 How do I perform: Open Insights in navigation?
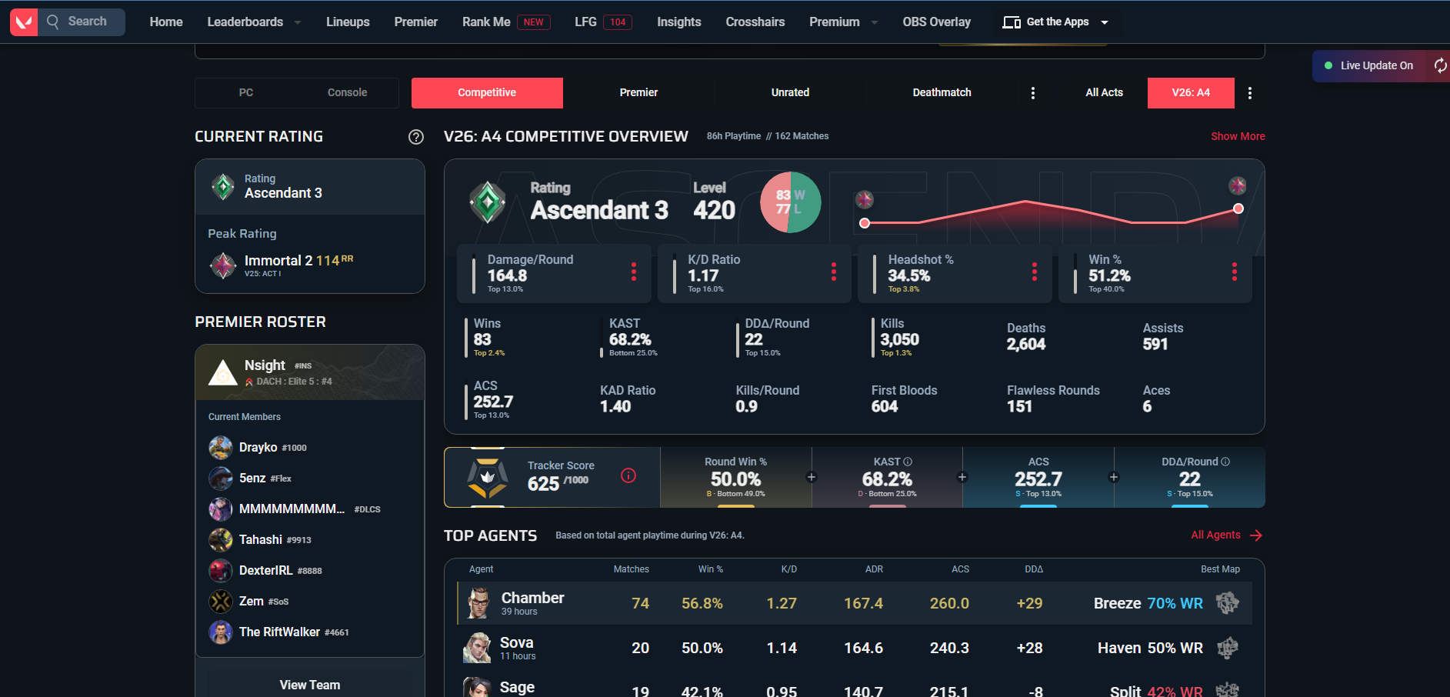678,22
